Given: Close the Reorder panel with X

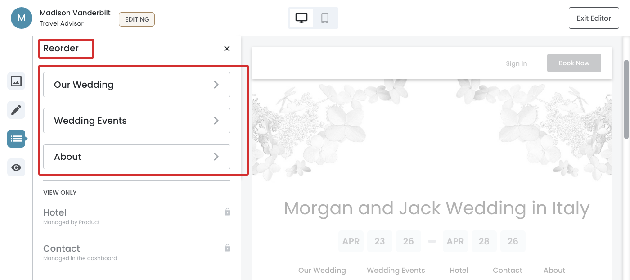Looking at the screenshot, I should pos(227,49).
